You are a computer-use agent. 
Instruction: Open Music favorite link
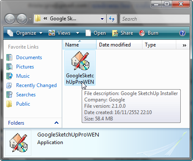(x=23, y=76)
